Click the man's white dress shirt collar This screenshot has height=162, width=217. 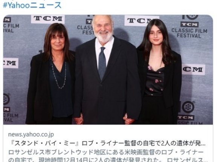click(x=104, y=44)
